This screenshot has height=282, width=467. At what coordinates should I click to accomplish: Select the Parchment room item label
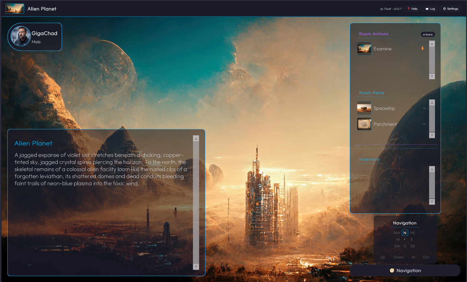(385, 124)
